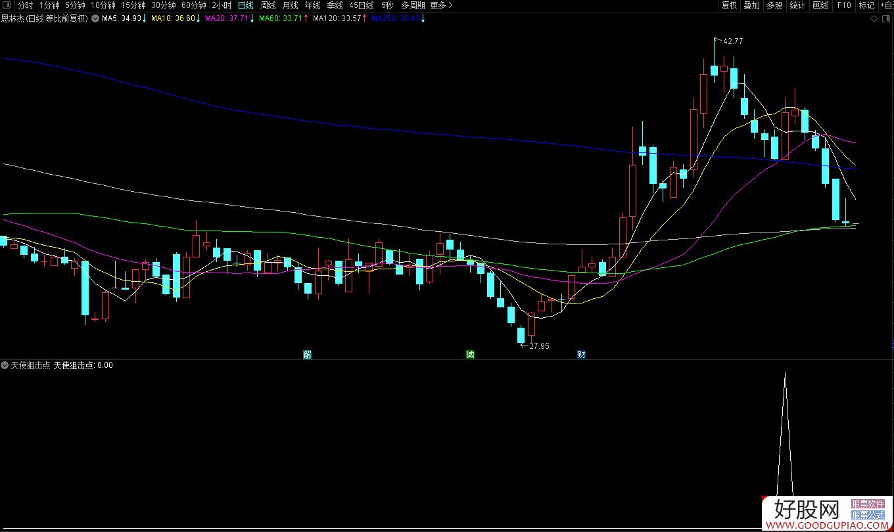Select the 5秒 period
Viewport: 894px width, 532px height.
387,5
